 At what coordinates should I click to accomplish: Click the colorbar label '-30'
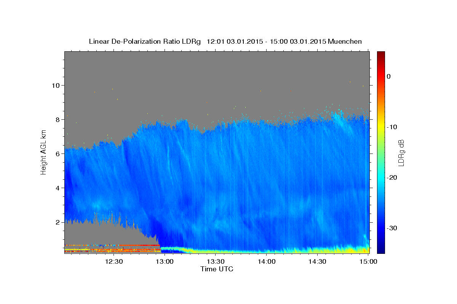[392, 228]
